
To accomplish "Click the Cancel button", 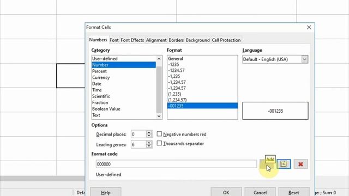I will click(x=260, y=192).
